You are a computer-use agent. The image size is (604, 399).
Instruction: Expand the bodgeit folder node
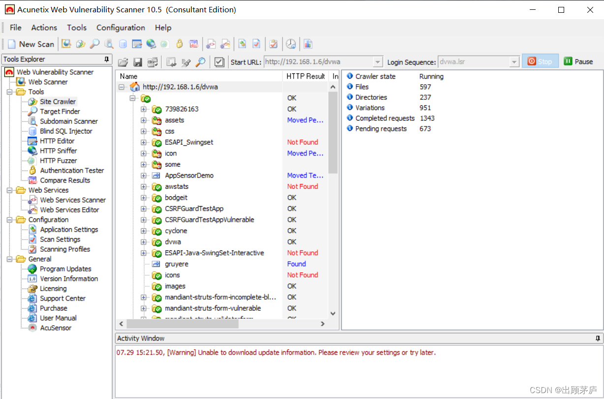pos(144,198)
